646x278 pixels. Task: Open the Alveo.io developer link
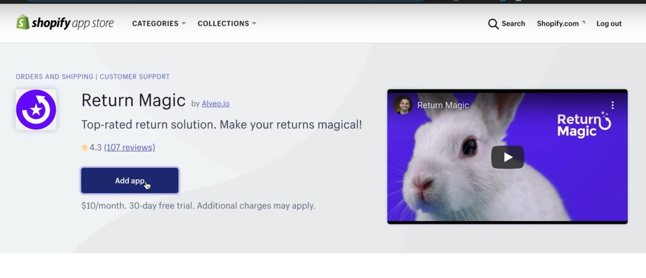point(215,104)
